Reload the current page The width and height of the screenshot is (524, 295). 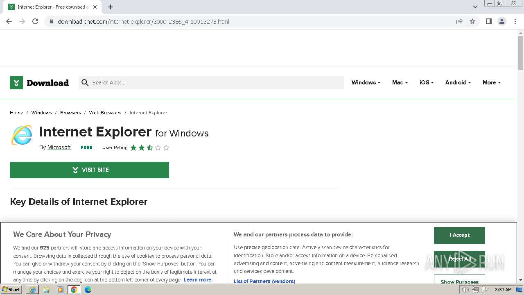tap(35, 21)
